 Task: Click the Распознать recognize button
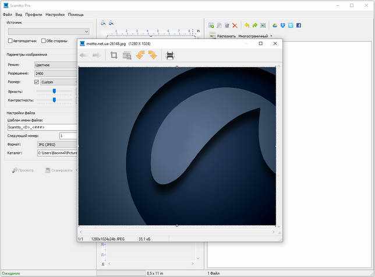point(227,36)
